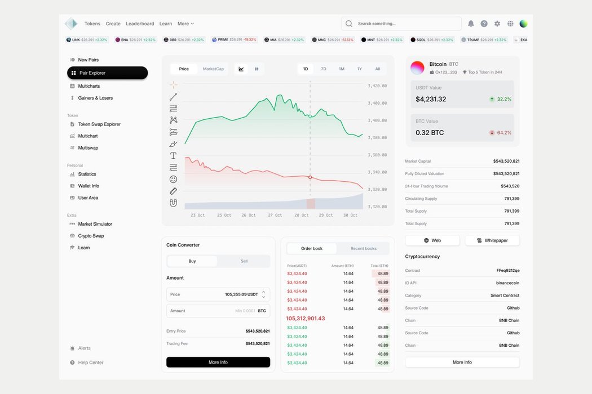Expand the More dropdown in navigation

coord(185,24)
